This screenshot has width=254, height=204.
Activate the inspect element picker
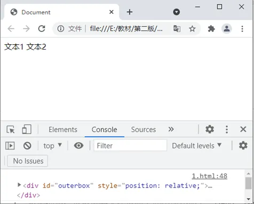tap(11, 129)
